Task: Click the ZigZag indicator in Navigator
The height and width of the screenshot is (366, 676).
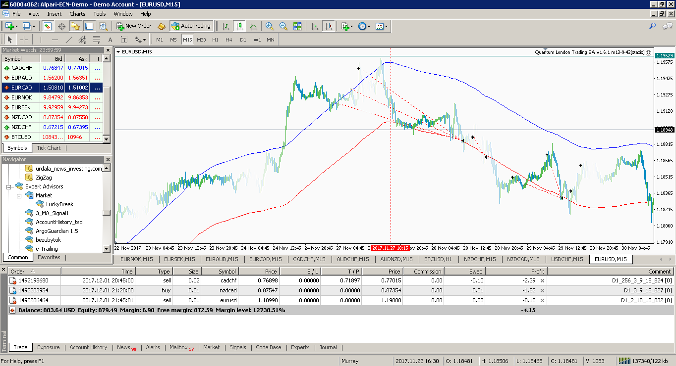Action: click(44, 178)
